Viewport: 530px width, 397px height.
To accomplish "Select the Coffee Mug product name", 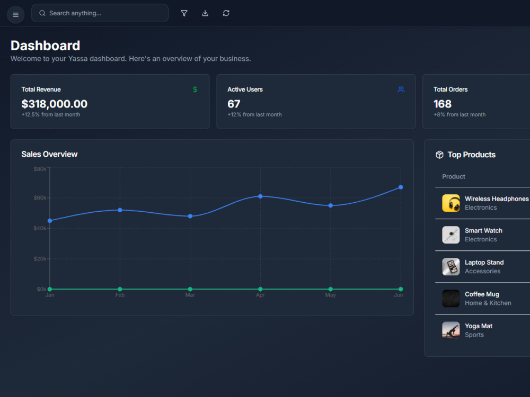I will [482, 294].
